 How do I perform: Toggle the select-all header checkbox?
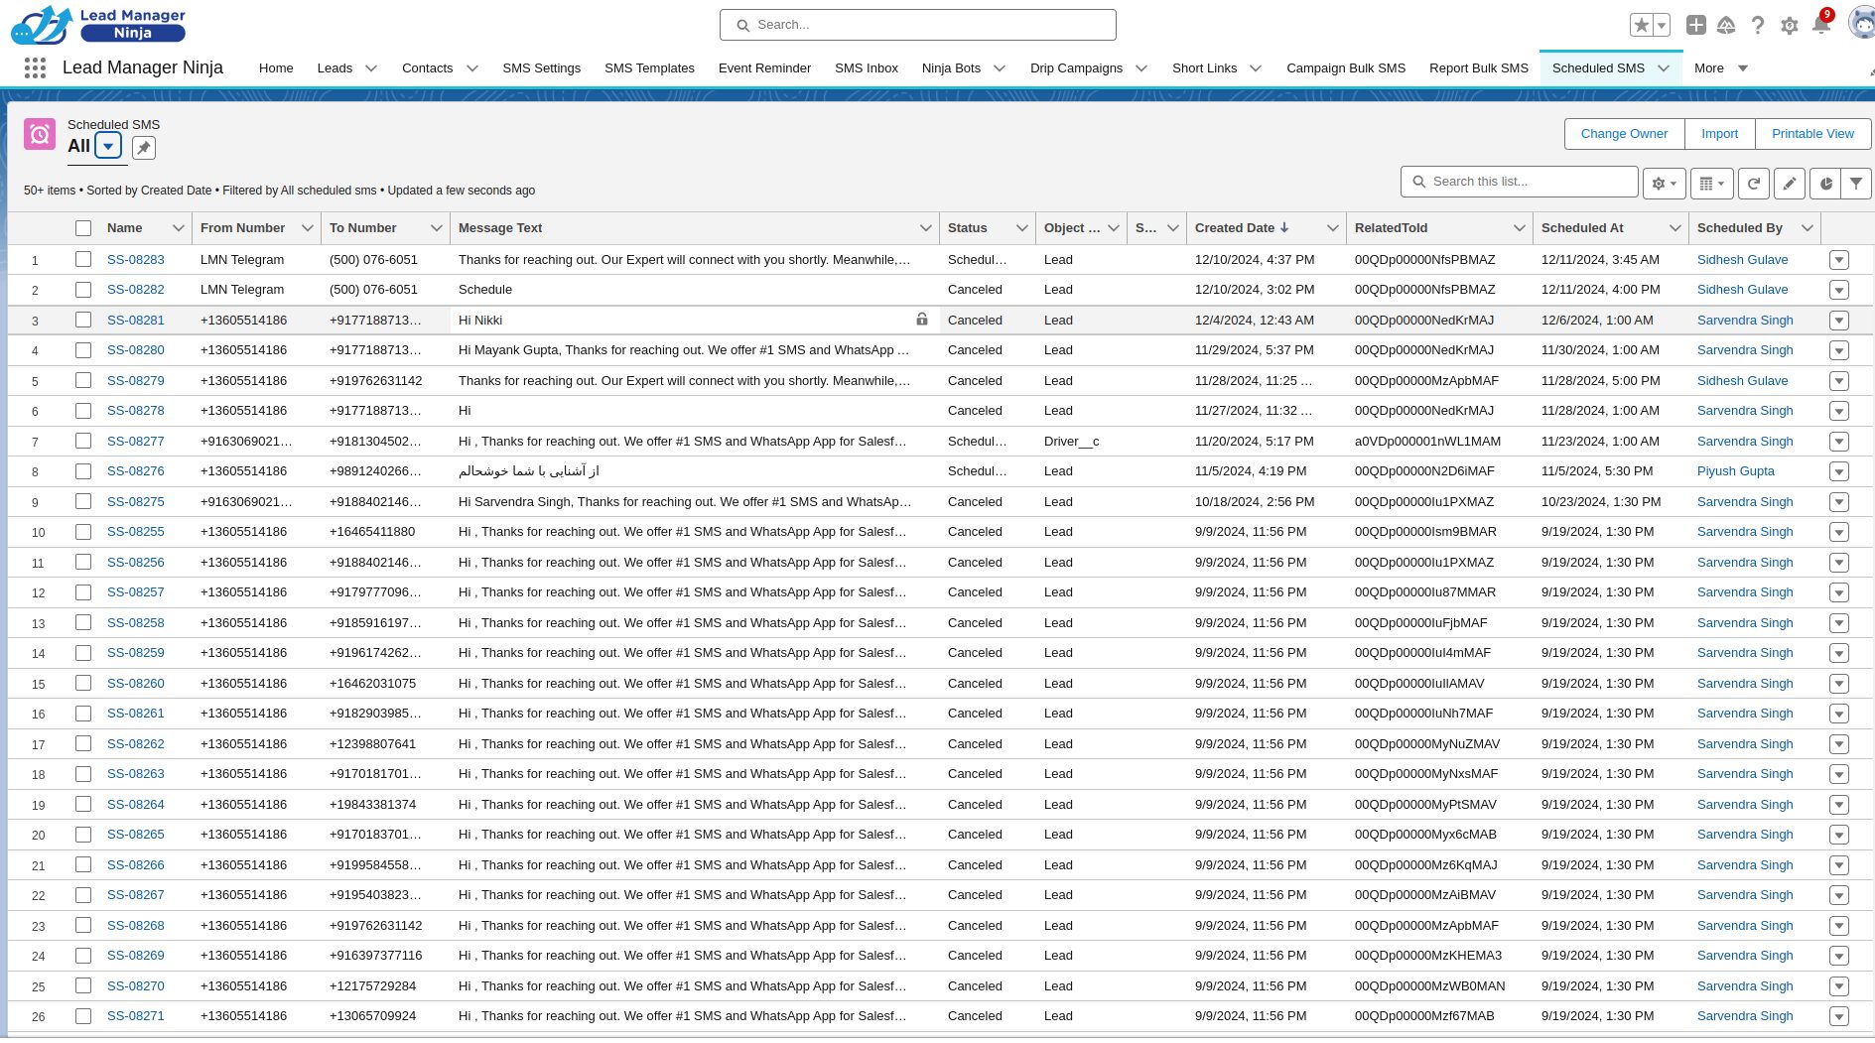[x=83, y=228]
